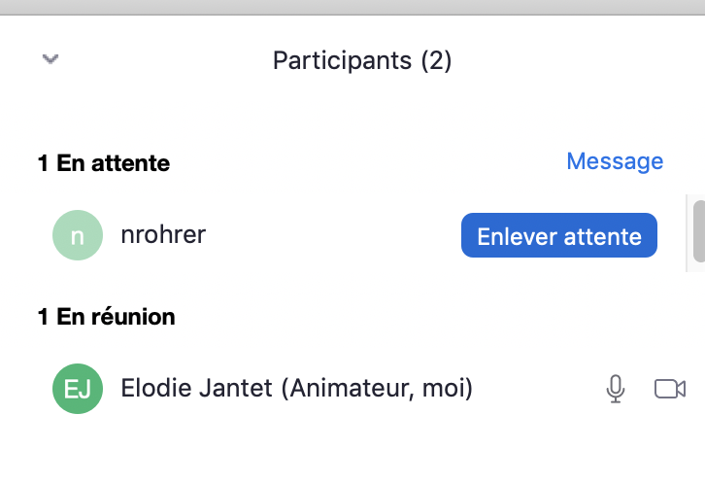Click the window top border strip

(x=352, y=7)
